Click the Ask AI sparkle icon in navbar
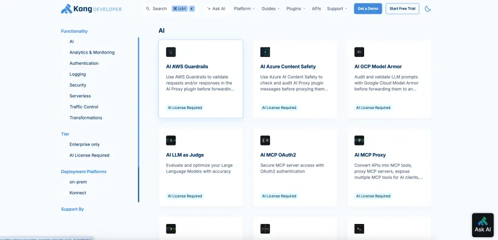Image resolution: width=498 pixels, height=240 pixels. pos(209,9)
